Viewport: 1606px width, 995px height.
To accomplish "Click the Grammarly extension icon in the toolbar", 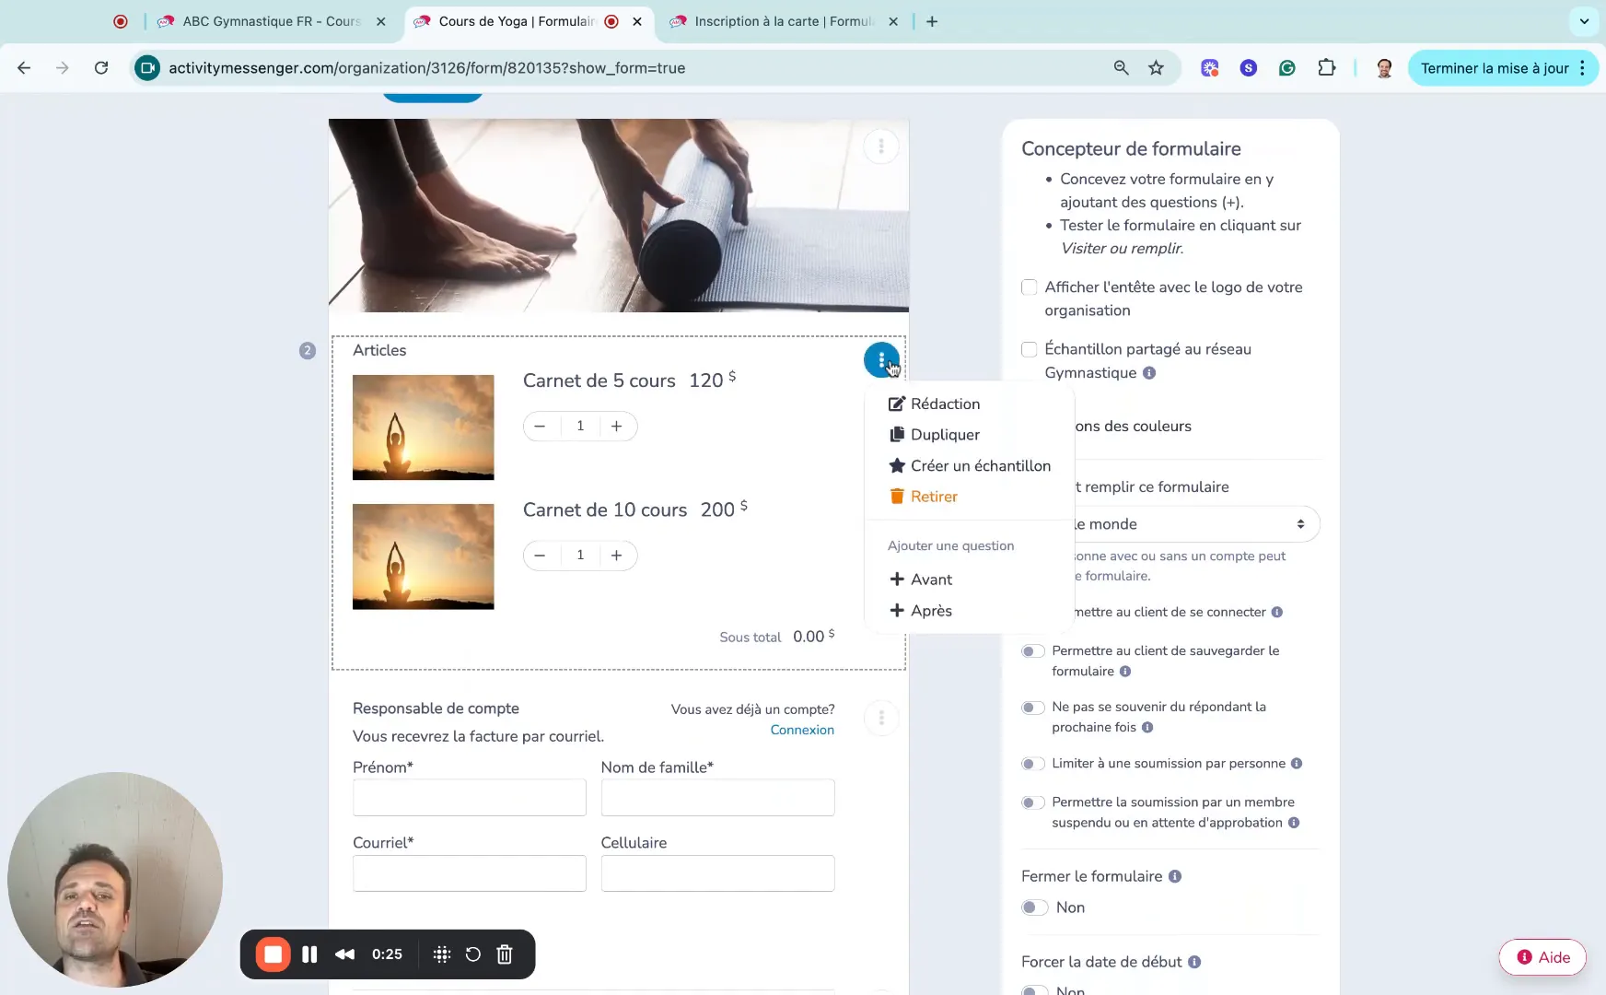I will (1286, 67).
